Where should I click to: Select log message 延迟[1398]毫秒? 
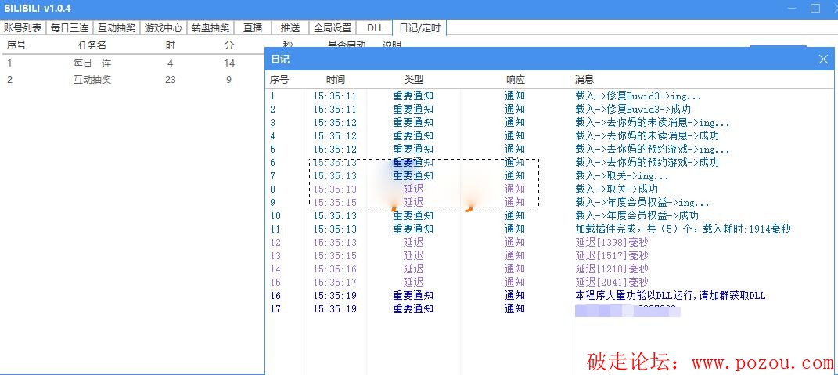(x=612, y=243)
